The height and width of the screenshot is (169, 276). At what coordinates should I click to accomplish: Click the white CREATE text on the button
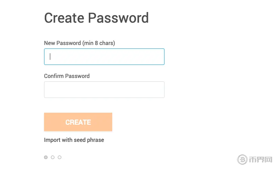78,122
